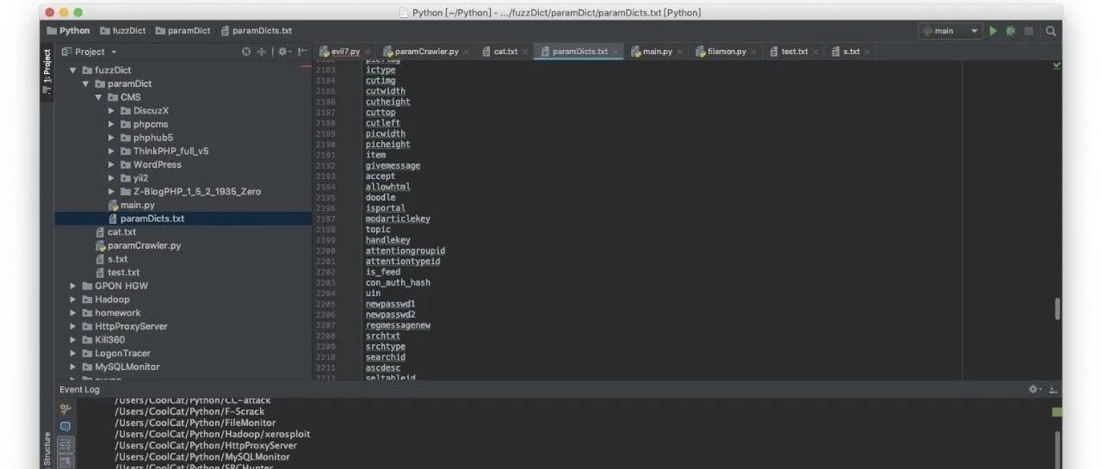The height and width of the screenshot is (469, 1102).
Task: Expand the ThinkPHP_full_v5 folder
Action: click(112, 151)
